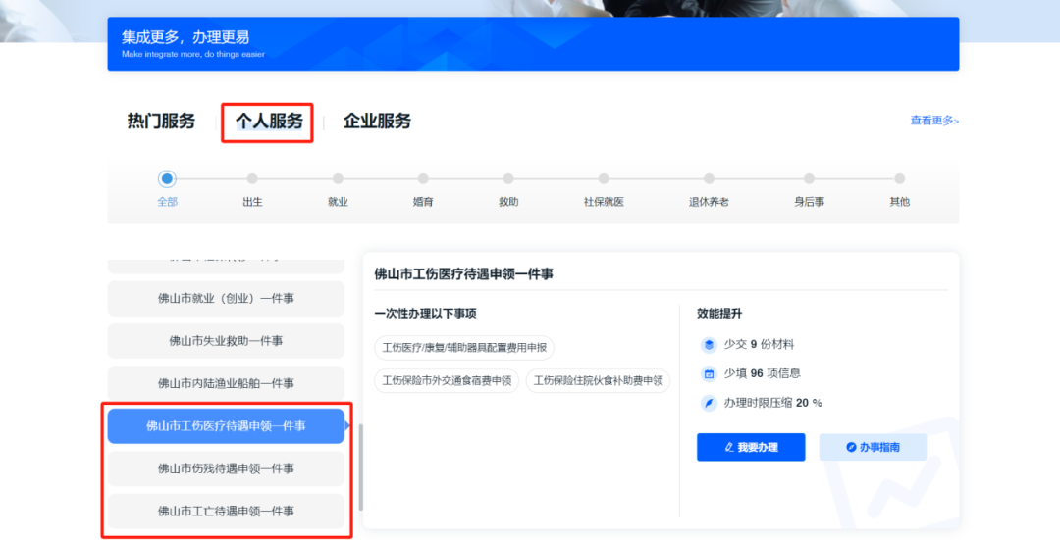Select the 全部 category radio dot

pyautogui.click(x=167, y=179)
